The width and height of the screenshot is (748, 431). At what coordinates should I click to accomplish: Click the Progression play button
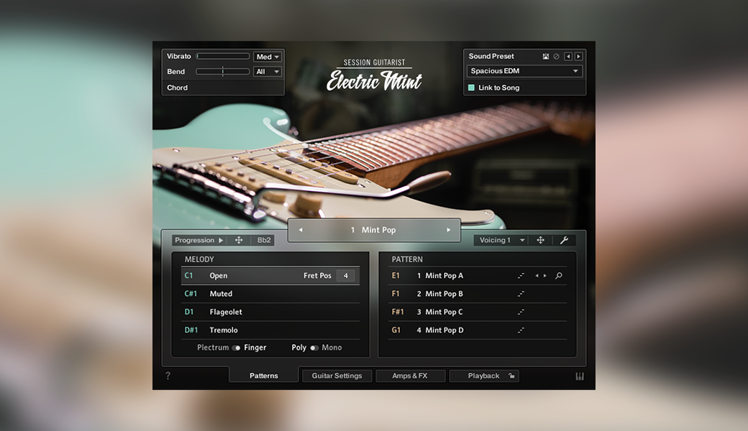[221, 241]
